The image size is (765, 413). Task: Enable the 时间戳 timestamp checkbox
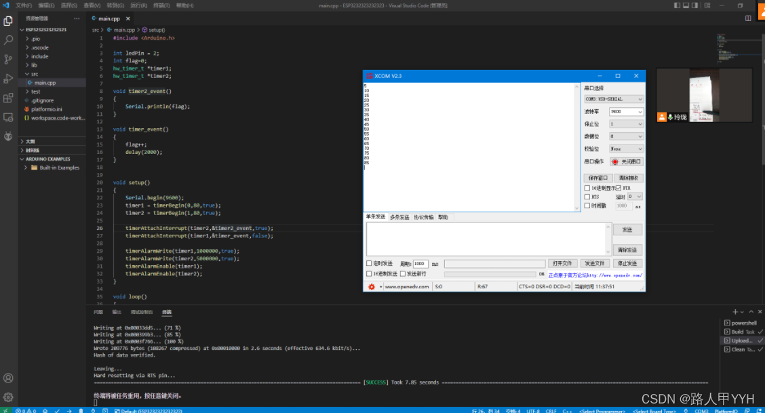coord(587,205)
